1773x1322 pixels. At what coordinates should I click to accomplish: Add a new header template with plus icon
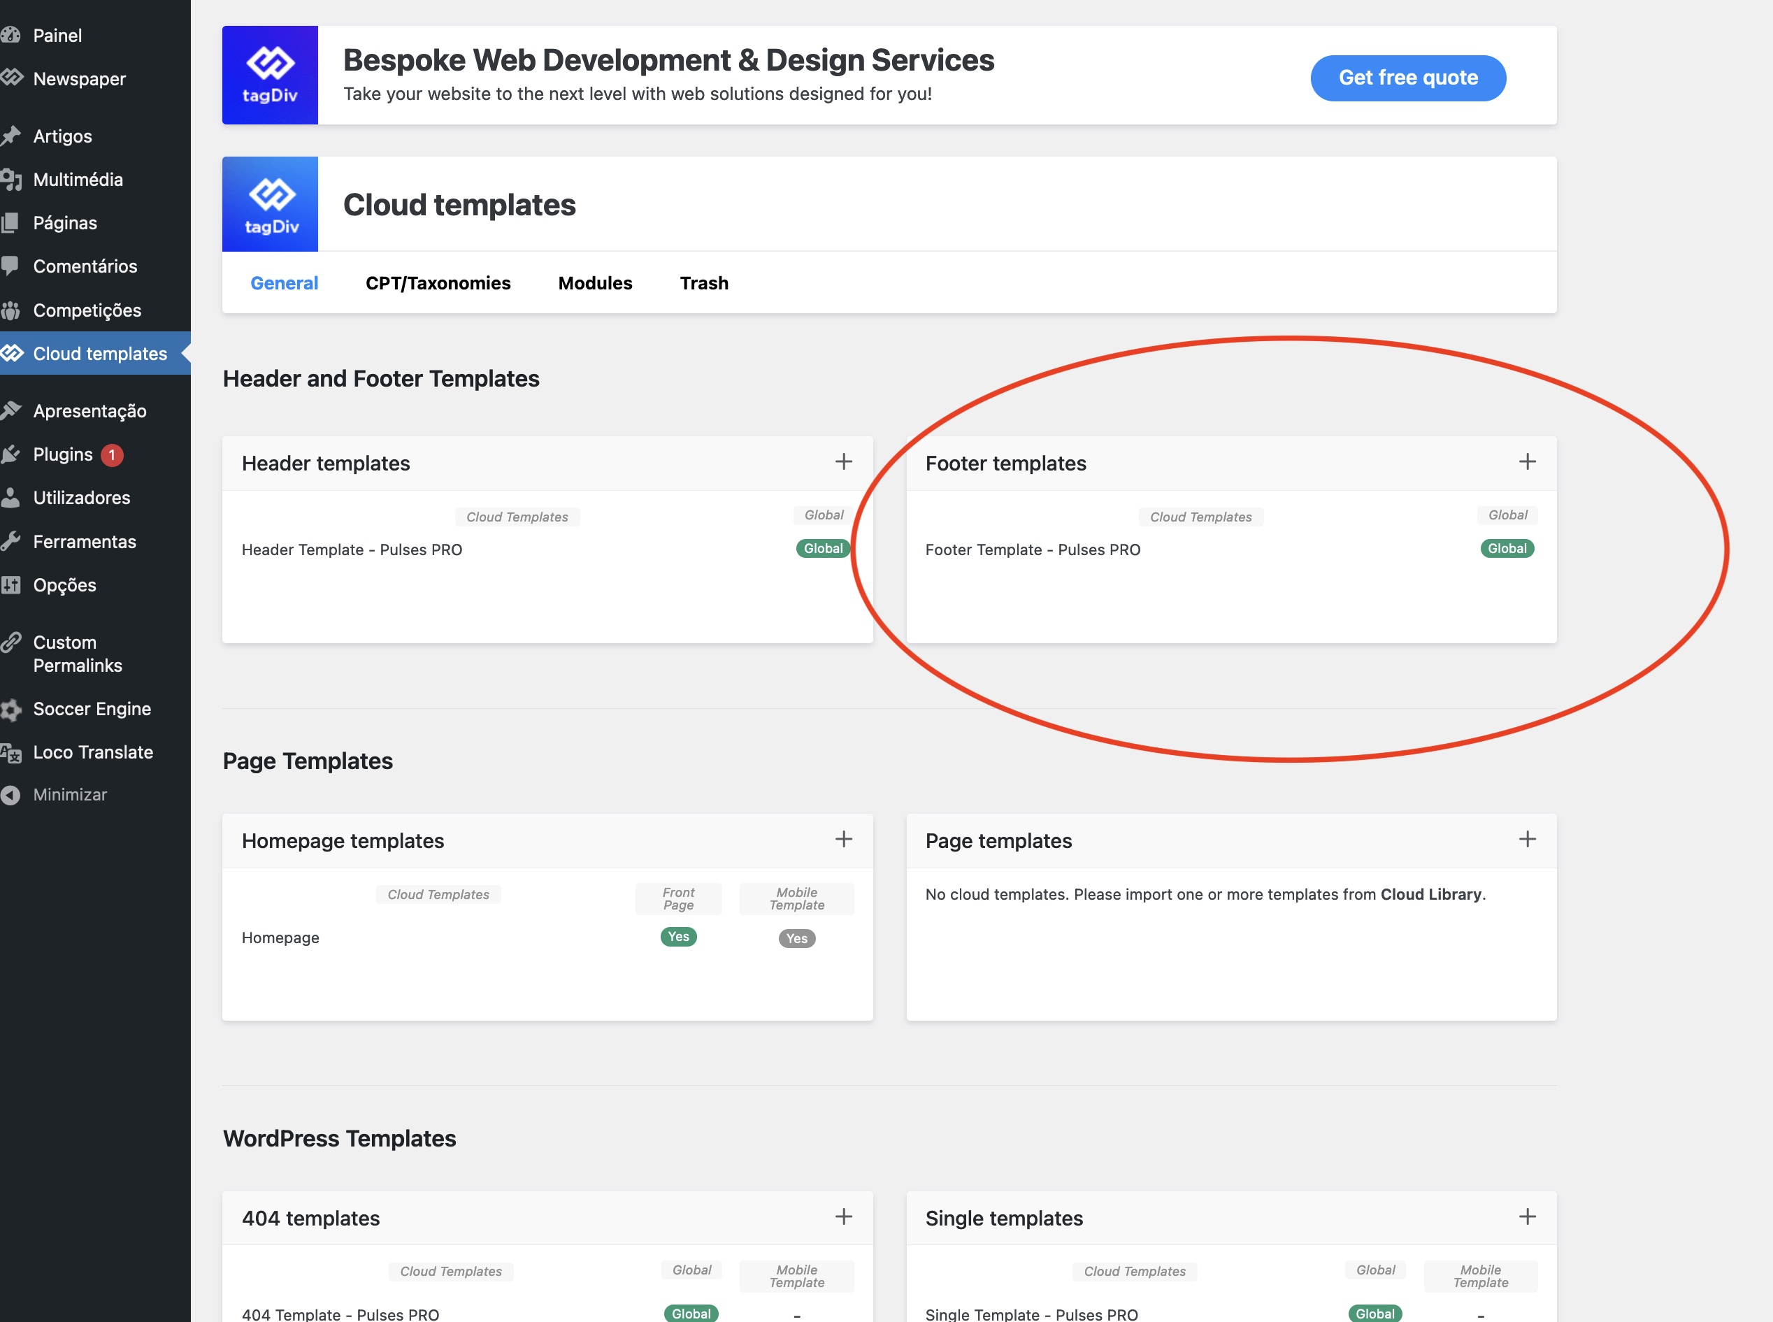[x=843, y=461]
